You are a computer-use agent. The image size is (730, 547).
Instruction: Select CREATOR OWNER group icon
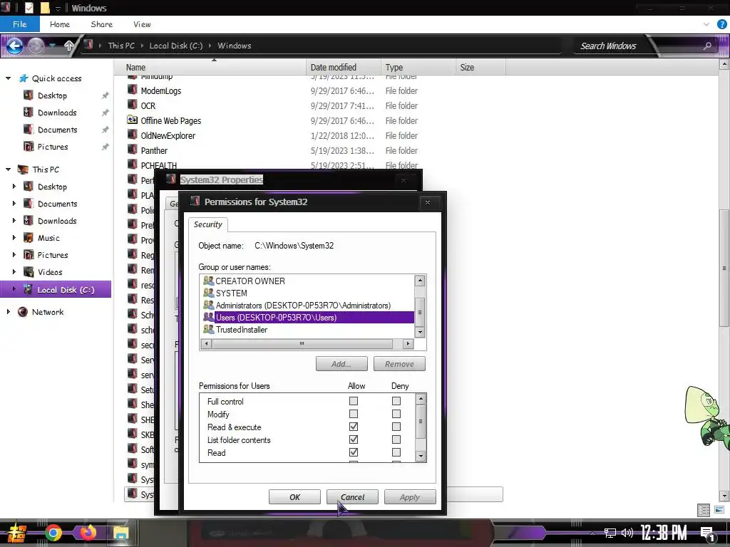pos(209,281)
